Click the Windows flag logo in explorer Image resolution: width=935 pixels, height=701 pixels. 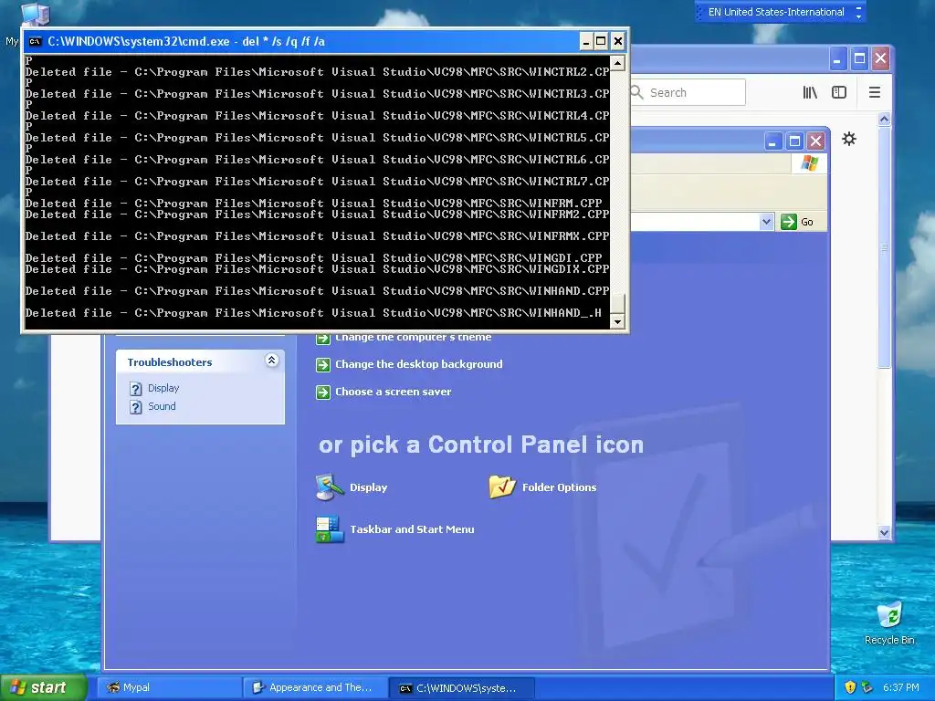coord(809,162)
